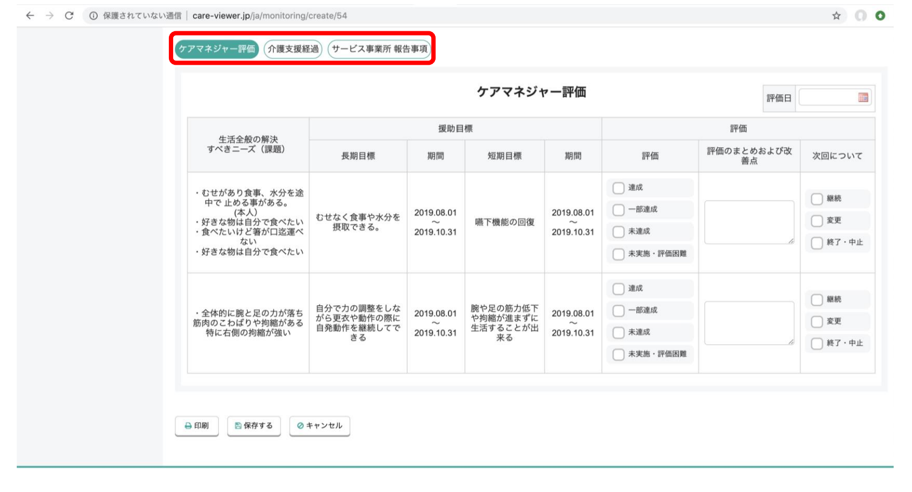This screenshot has width=912, height=492.
Task: Check 一部達成 in the second row
Action: coord(618,311)
